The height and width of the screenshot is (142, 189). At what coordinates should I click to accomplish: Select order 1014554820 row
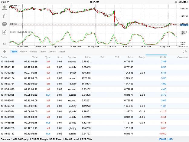point(94,89)
